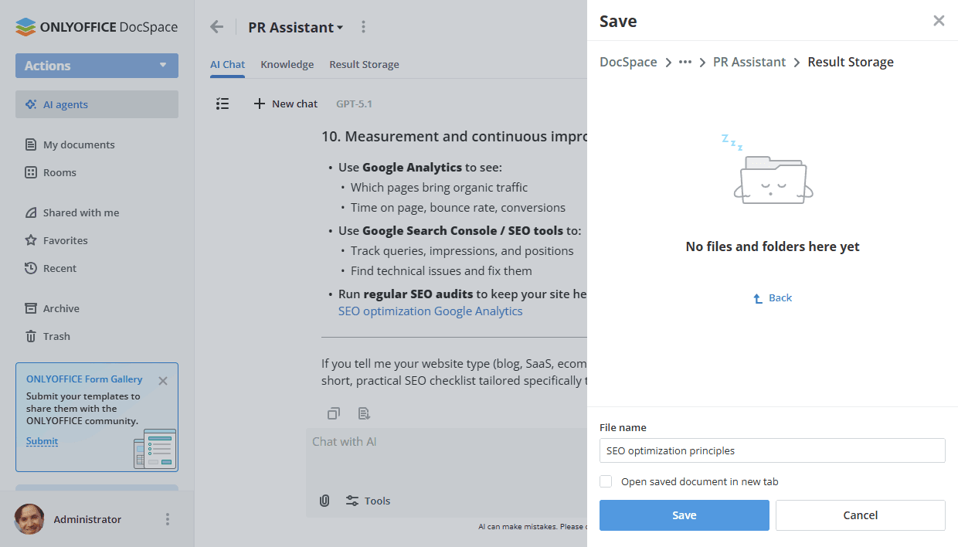
Task: Attach a file with the paperclip
Action: tap(324, 501)
